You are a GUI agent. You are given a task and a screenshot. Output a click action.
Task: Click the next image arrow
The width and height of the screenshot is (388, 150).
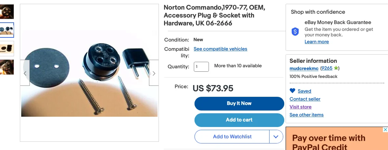(154, 73)
